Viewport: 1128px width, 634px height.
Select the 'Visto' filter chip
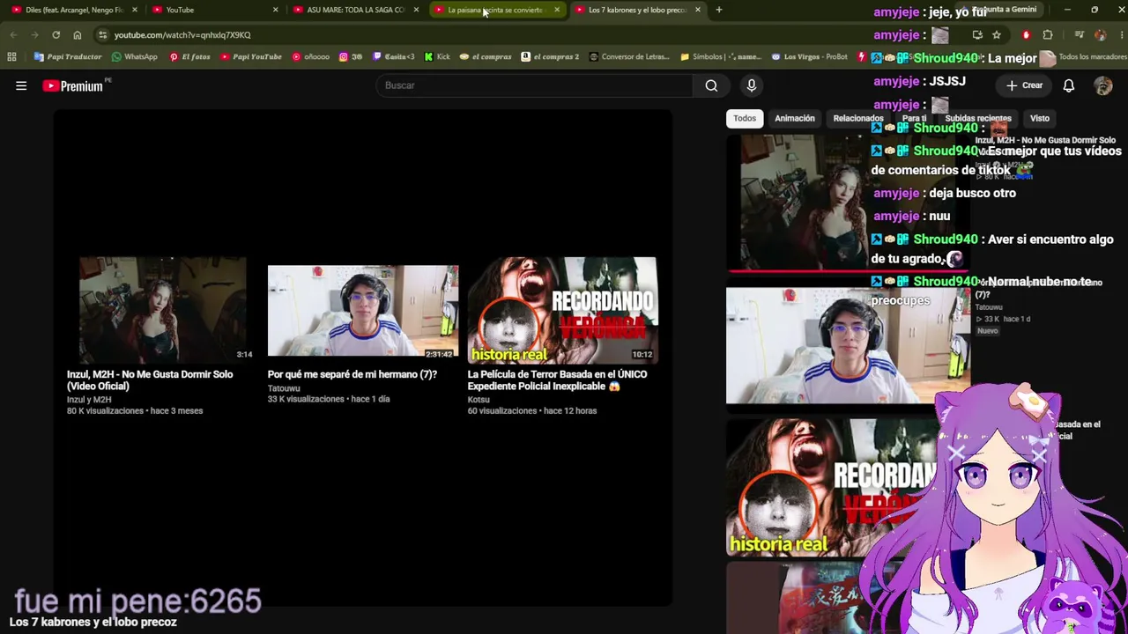(x=1040, y=118)
